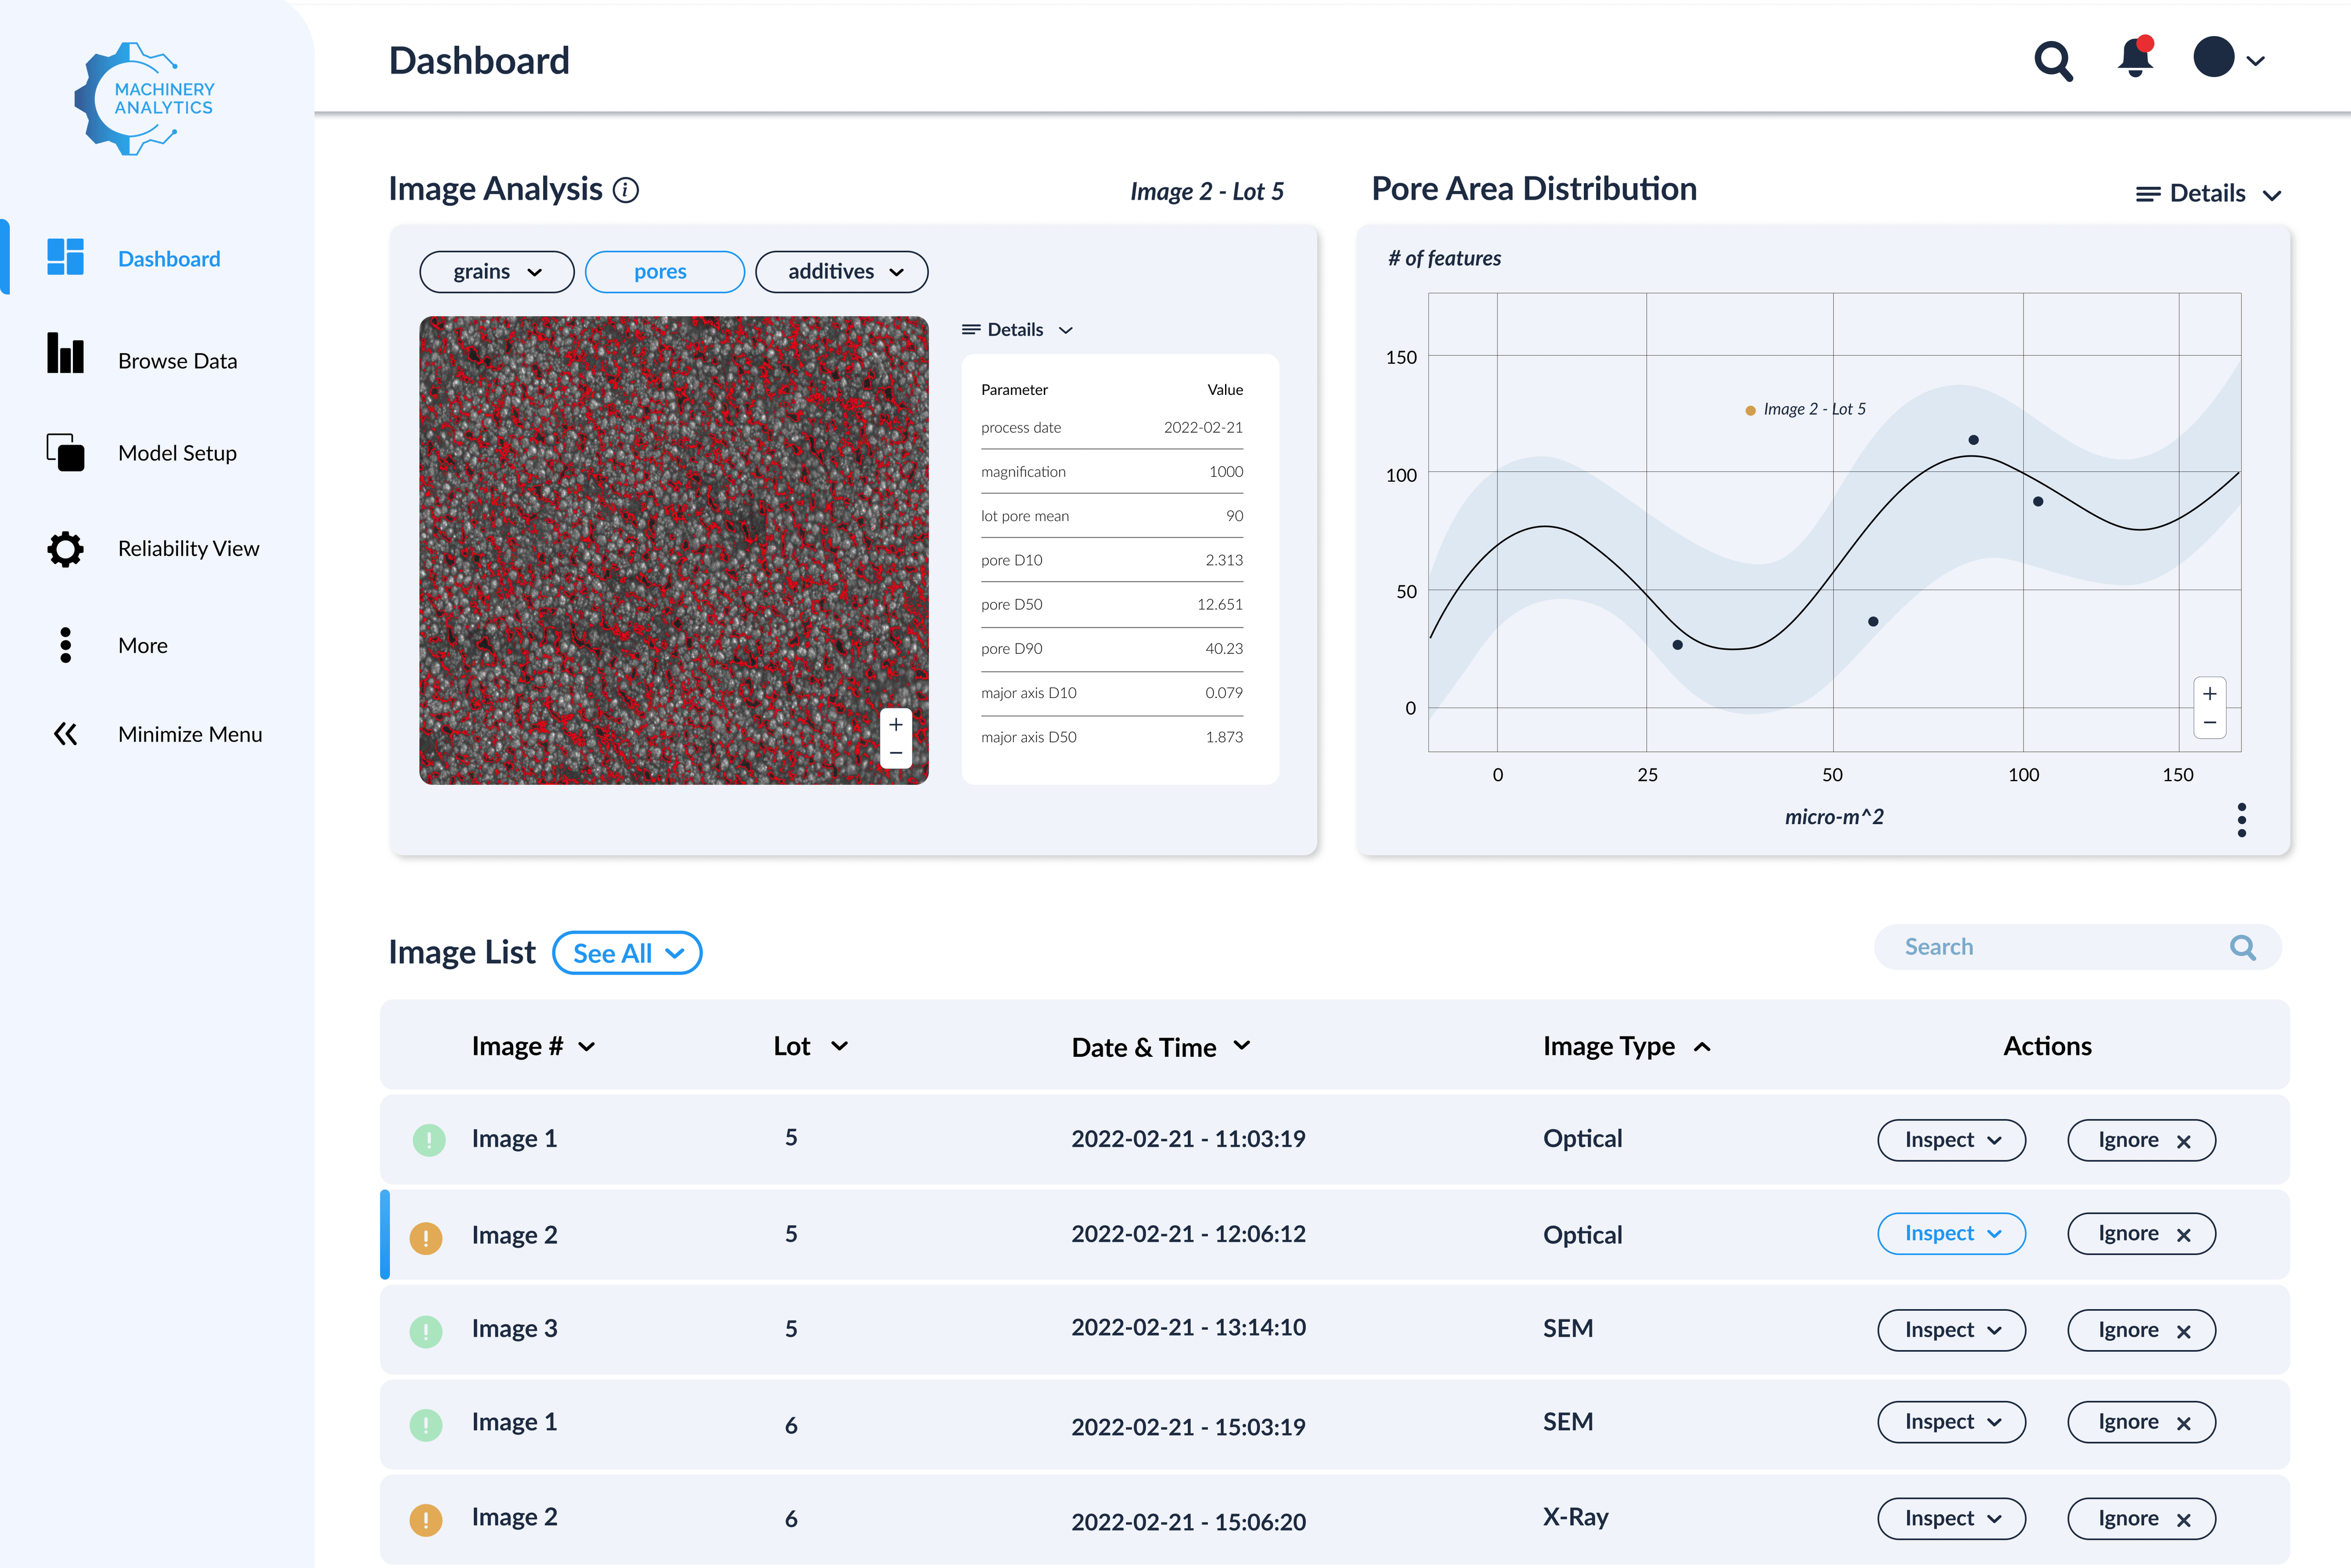Toggle the pores feature filter

664,272
